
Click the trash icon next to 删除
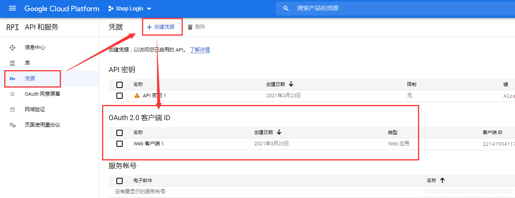pyautogui.click(x=190, y=27)
